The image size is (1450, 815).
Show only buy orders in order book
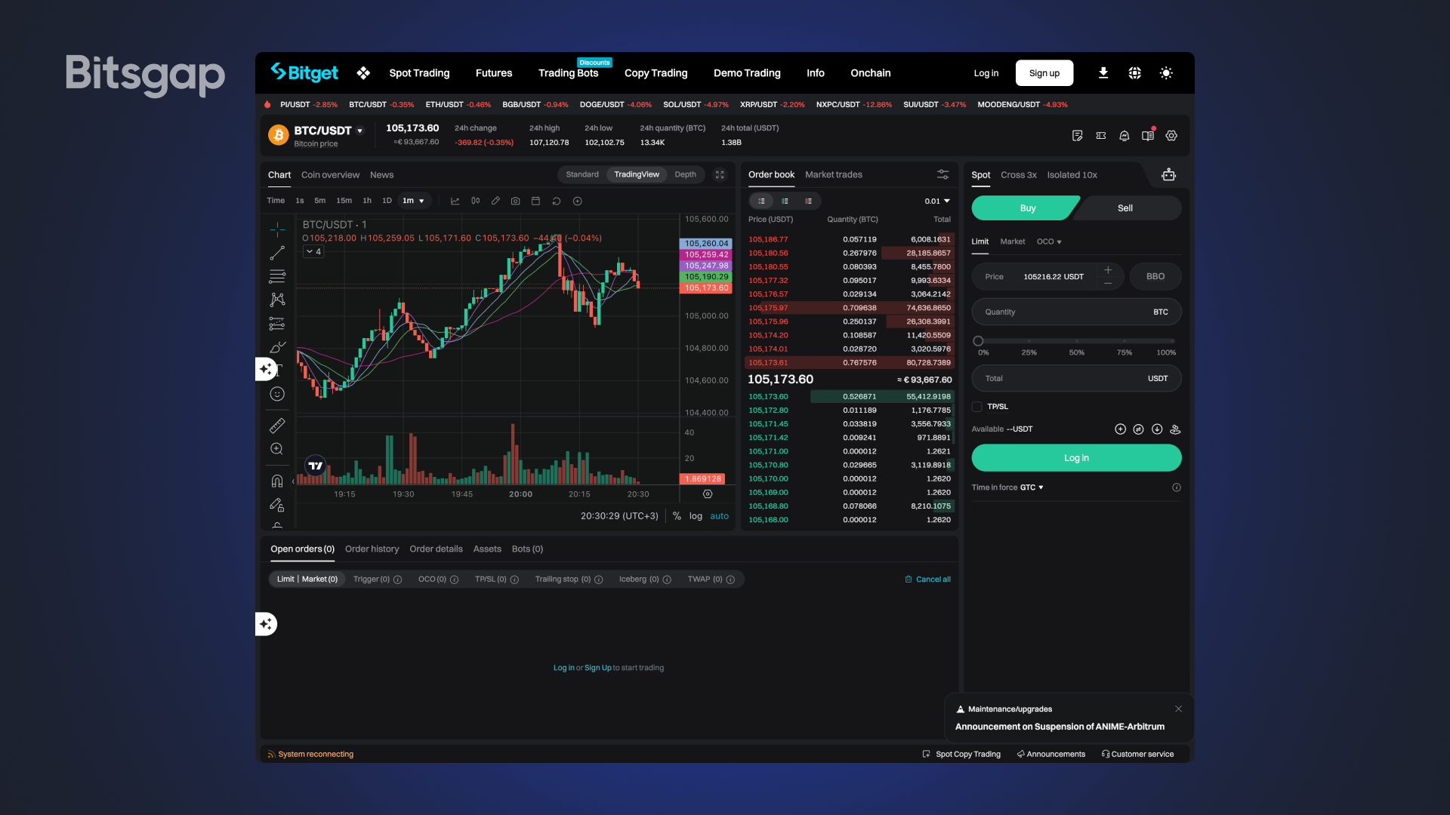click(x=785, y=201)
